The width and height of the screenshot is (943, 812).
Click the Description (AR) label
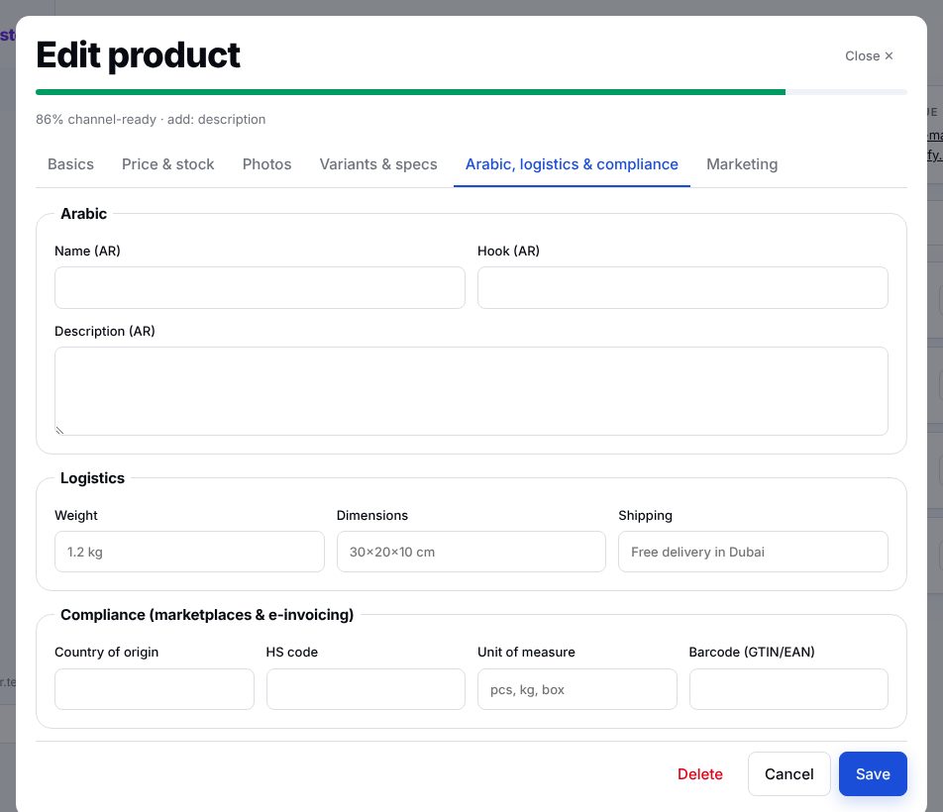tap(105, 331)
